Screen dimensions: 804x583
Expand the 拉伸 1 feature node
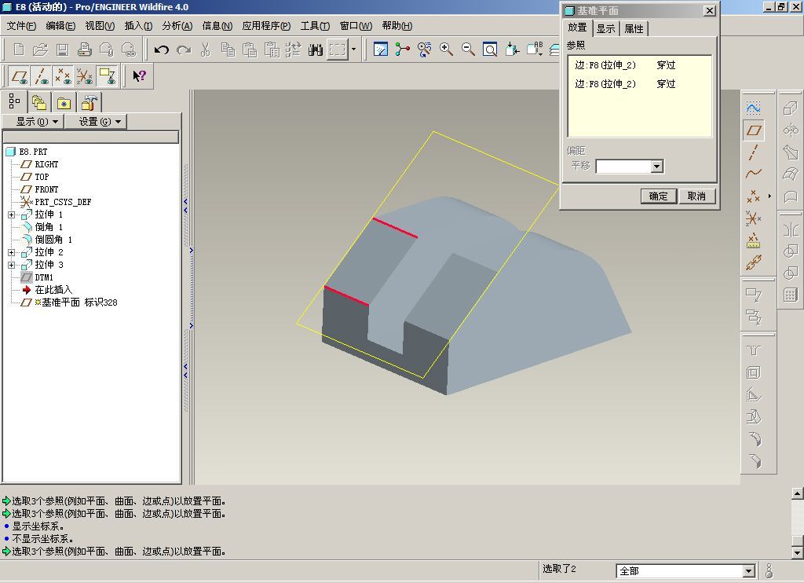point(11,214)
